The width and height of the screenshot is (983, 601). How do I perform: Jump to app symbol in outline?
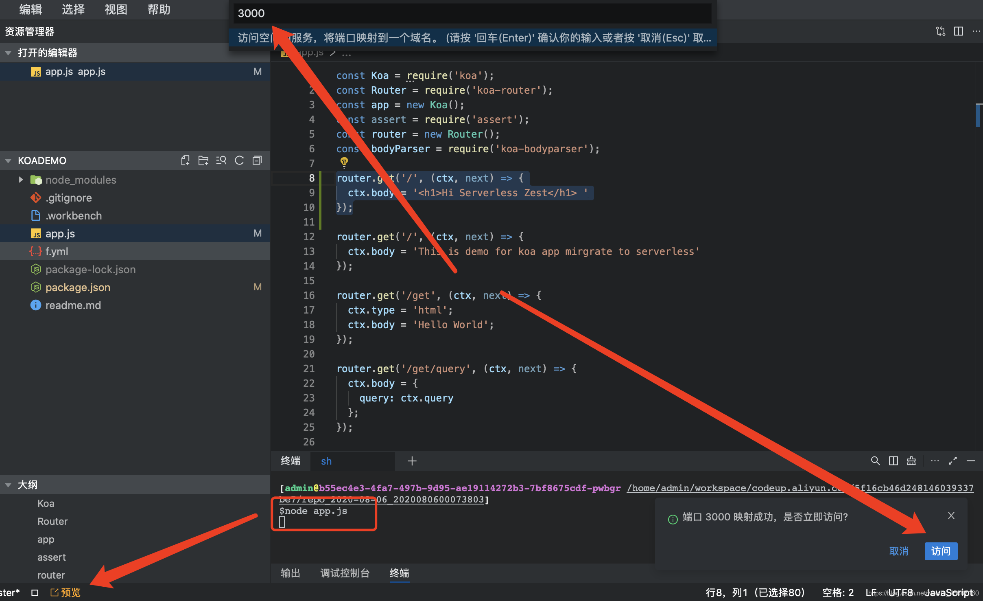tap(46, 540)
